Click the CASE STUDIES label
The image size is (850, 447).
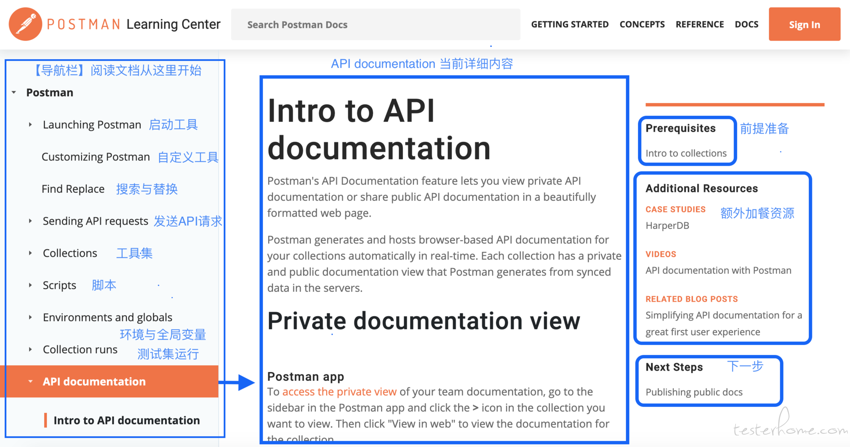pyautogui.click(x=675, y=210)
